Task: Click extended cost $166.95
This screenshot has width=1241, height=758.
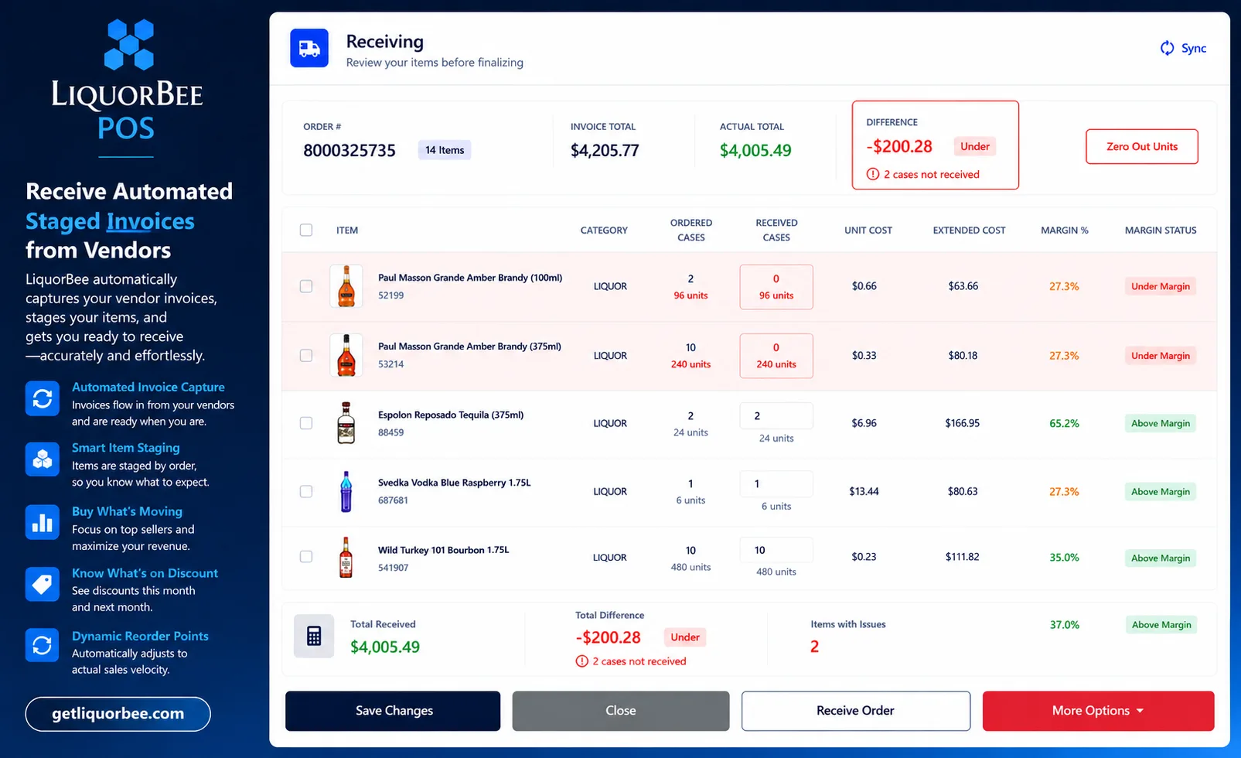Action: (963, 423)
